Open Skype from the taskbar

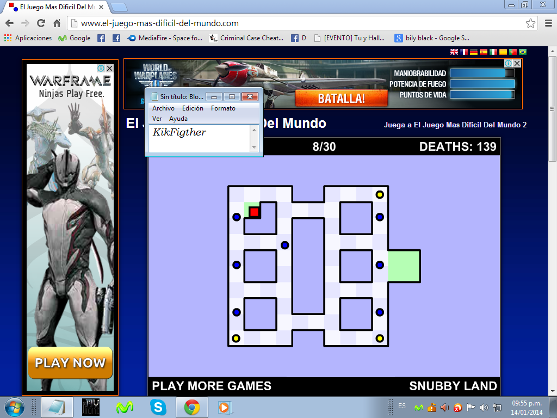pyautogui.click(x=158, y=407)
